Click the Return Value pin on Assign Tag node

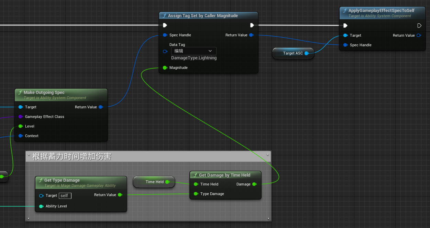point(251,35)
